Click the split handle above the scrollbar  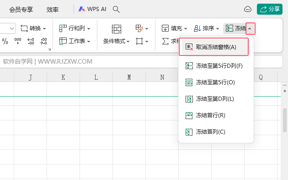click(x=285, y=85)
